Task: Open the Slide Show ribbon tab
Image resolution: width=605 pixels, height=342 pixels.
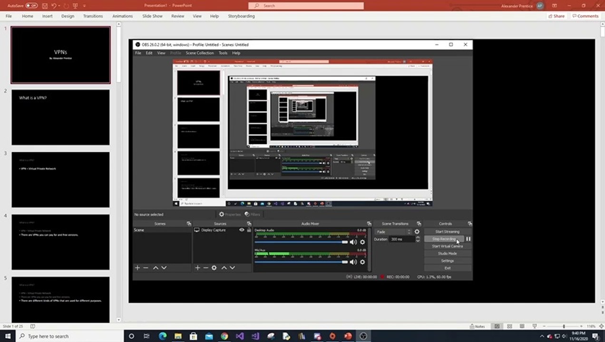Action: (x=152, y=16)
